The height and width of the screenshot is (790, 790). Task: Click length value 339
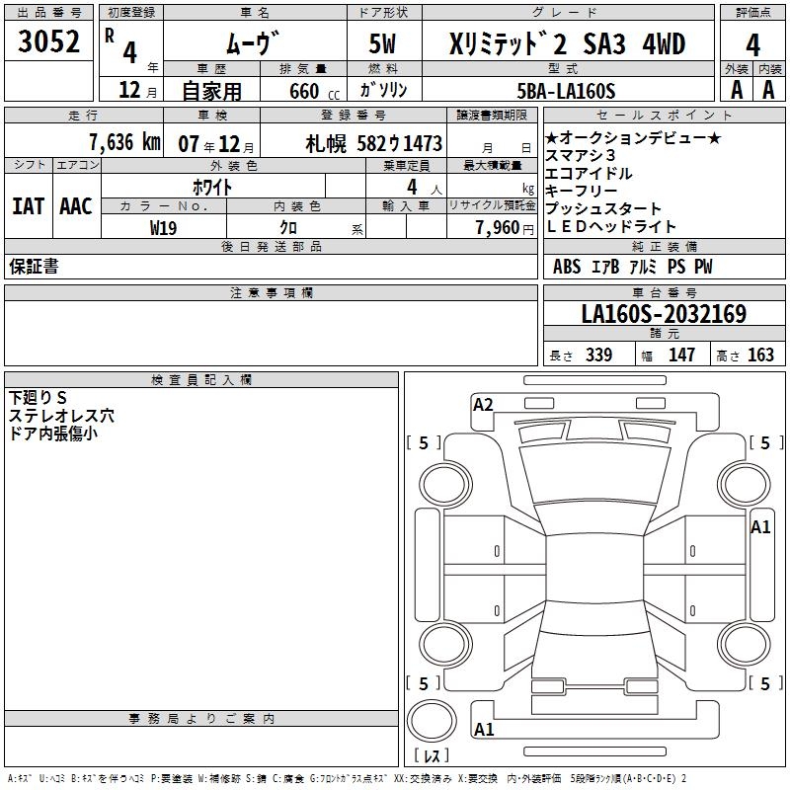click(598, 355)
